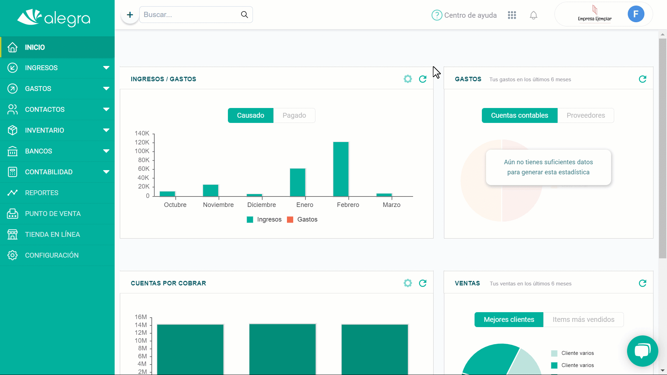The image size is (667, 375).
Task: Select Proveedores view in Gastos
Action: pyautogui.click(x=586, y=115)
